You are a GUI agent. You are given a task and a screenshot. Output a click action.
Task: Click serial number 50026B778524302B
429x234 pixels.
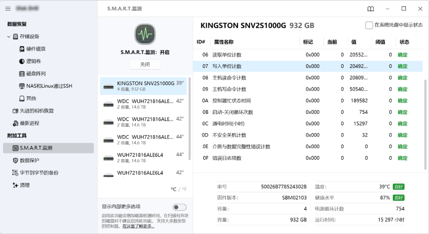[x=284, y=187]
